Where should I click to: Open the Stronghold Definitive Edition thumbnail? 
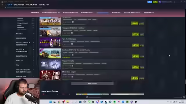pos(50,31)
